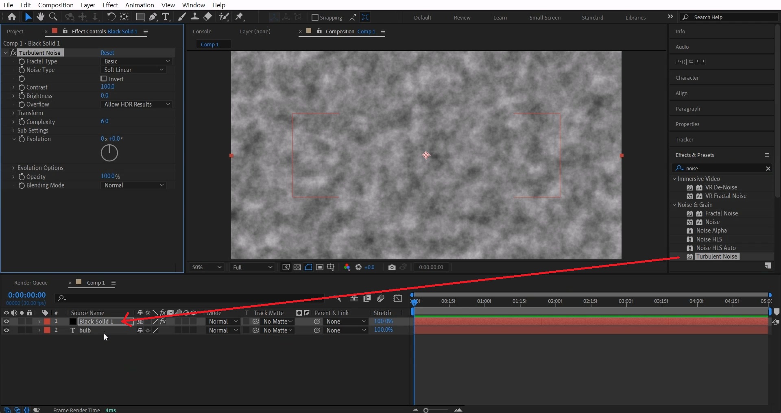Screen dimensions: 781x413
Task: Switch to the Small Screen workspace
Action: click(545, 17)
